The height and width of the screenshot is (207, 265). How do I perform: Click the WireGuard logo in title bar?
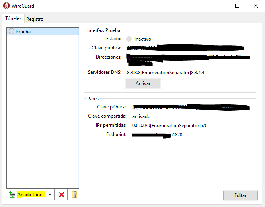pyautogui.click(x=6, y=6)
